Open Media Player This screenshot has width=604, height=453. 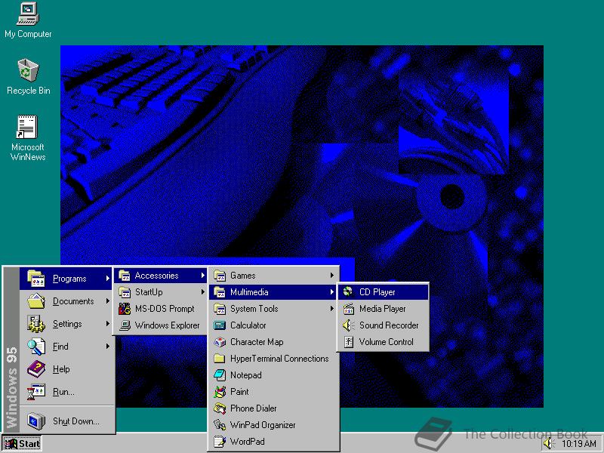coord(383,308)
